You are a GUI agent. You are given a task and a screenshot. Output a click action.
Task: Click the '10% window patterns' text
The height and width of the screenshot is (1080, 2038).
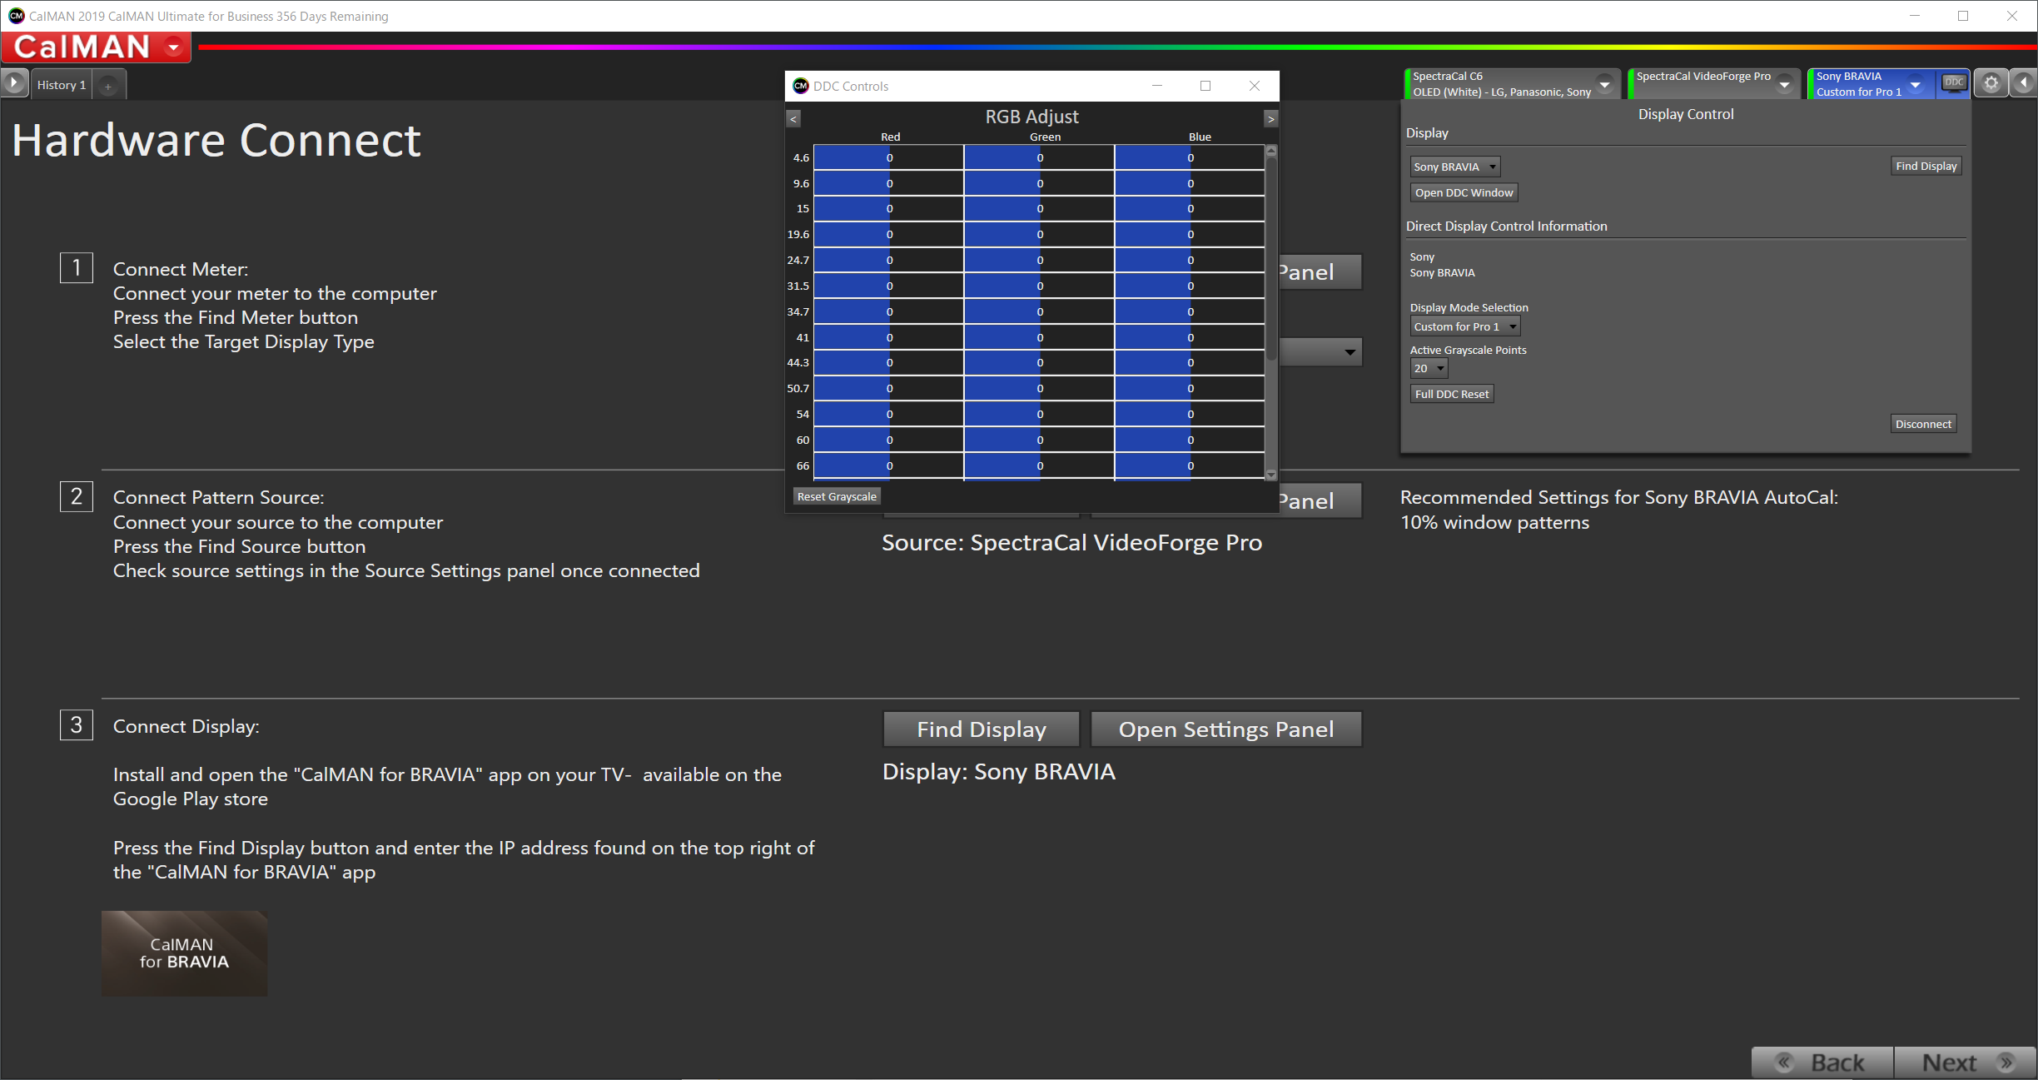(x=1494, y=522)
